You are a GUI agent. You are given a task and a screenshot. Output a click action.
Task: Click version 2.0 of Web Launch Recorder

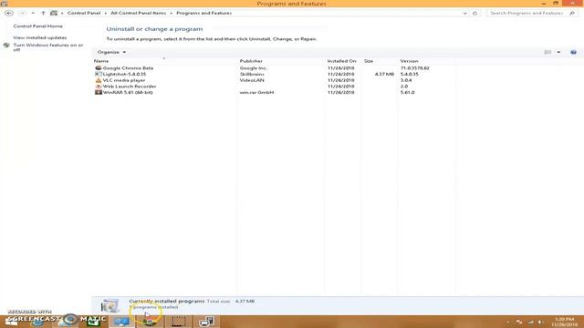point(403,86)
